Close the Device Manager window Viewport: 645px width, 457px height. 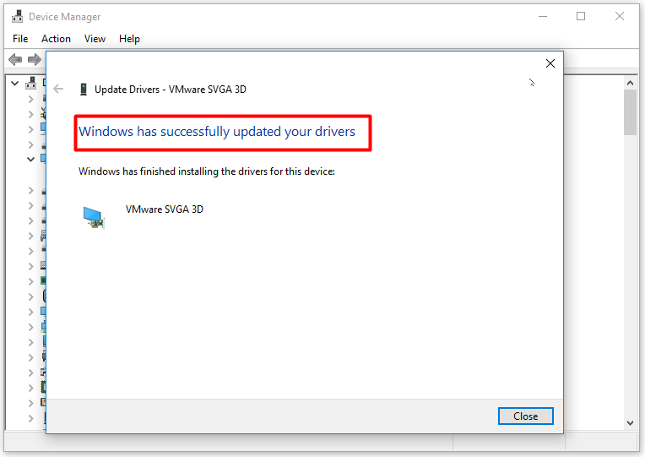point(620,16)
